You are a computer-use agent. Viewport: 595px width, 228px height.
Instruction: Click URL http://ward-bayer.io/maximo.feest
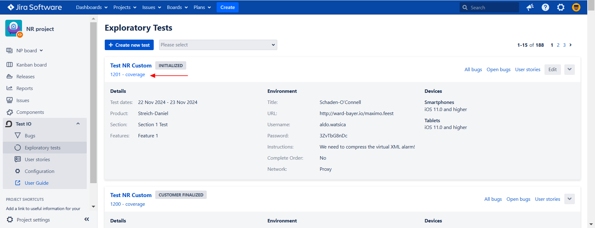tap(357, 113)
